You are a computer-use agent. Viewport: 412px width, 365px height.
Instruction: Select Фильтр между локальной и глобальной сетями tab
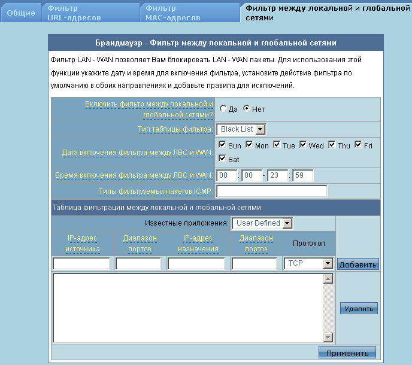(328, 13)
